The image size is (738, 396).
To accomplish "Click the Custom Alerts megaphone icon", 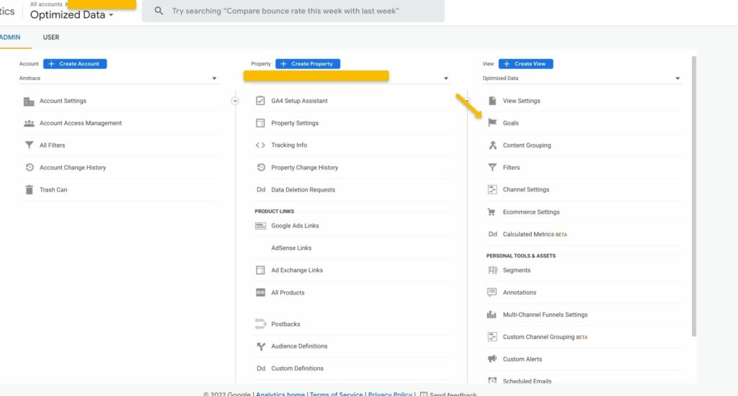I will (492, 359).
